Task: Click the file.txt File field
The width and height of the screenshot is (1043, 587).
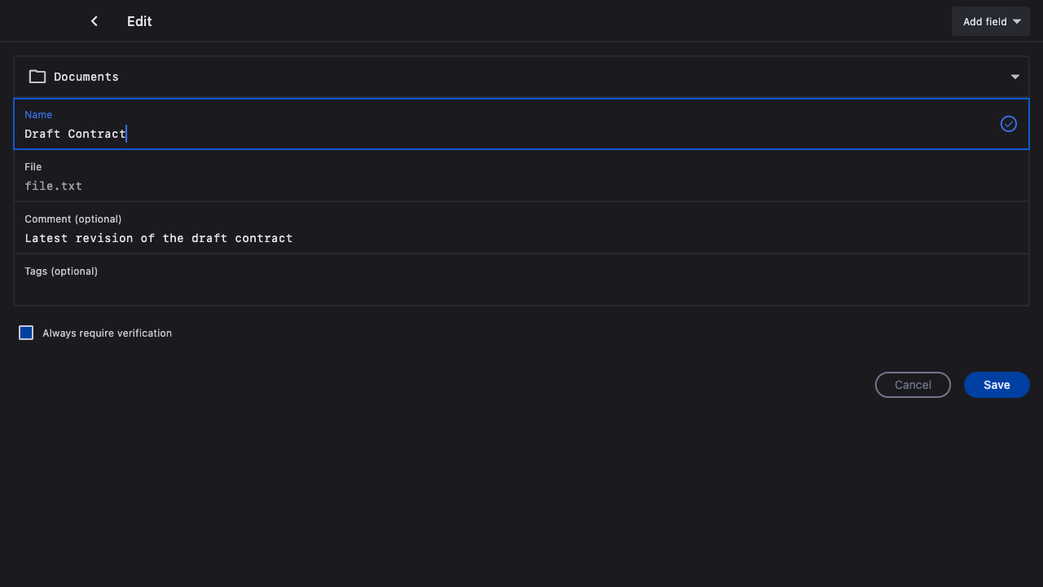Action: 54,186
